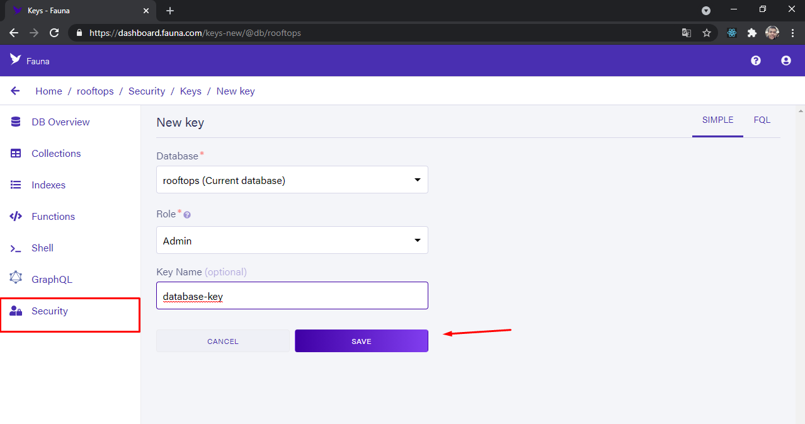This screenshot has width=805, height=424.
Task: Go to rooftops breadcrumb link
Action: tap(95, 91)
